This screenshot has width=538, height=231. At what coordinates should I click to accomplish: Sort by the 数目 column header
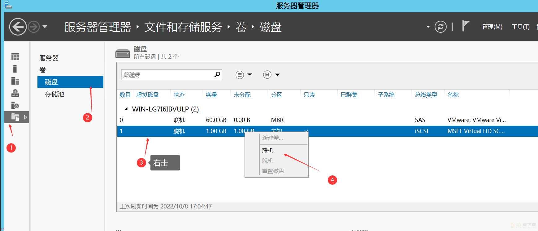(125, 94)
